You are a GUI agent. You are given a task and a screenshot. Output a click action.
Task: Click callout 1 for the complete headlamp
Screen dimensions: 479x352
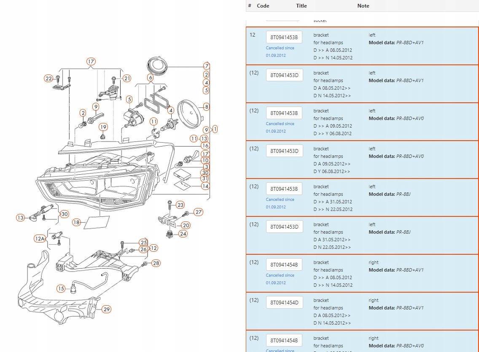[215, 129]
